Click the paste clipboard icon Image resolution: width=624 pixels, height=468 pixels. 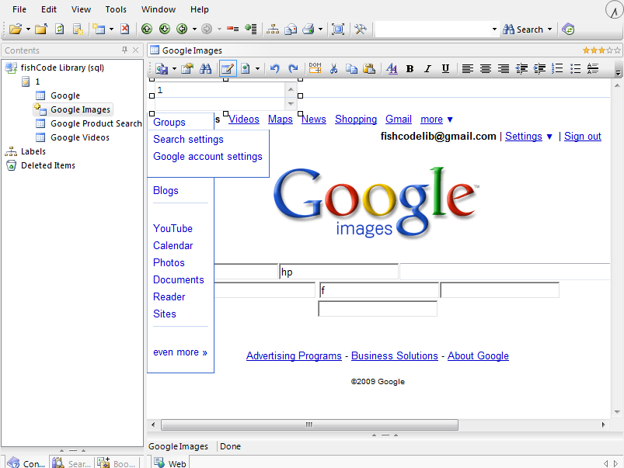point(369,69)
